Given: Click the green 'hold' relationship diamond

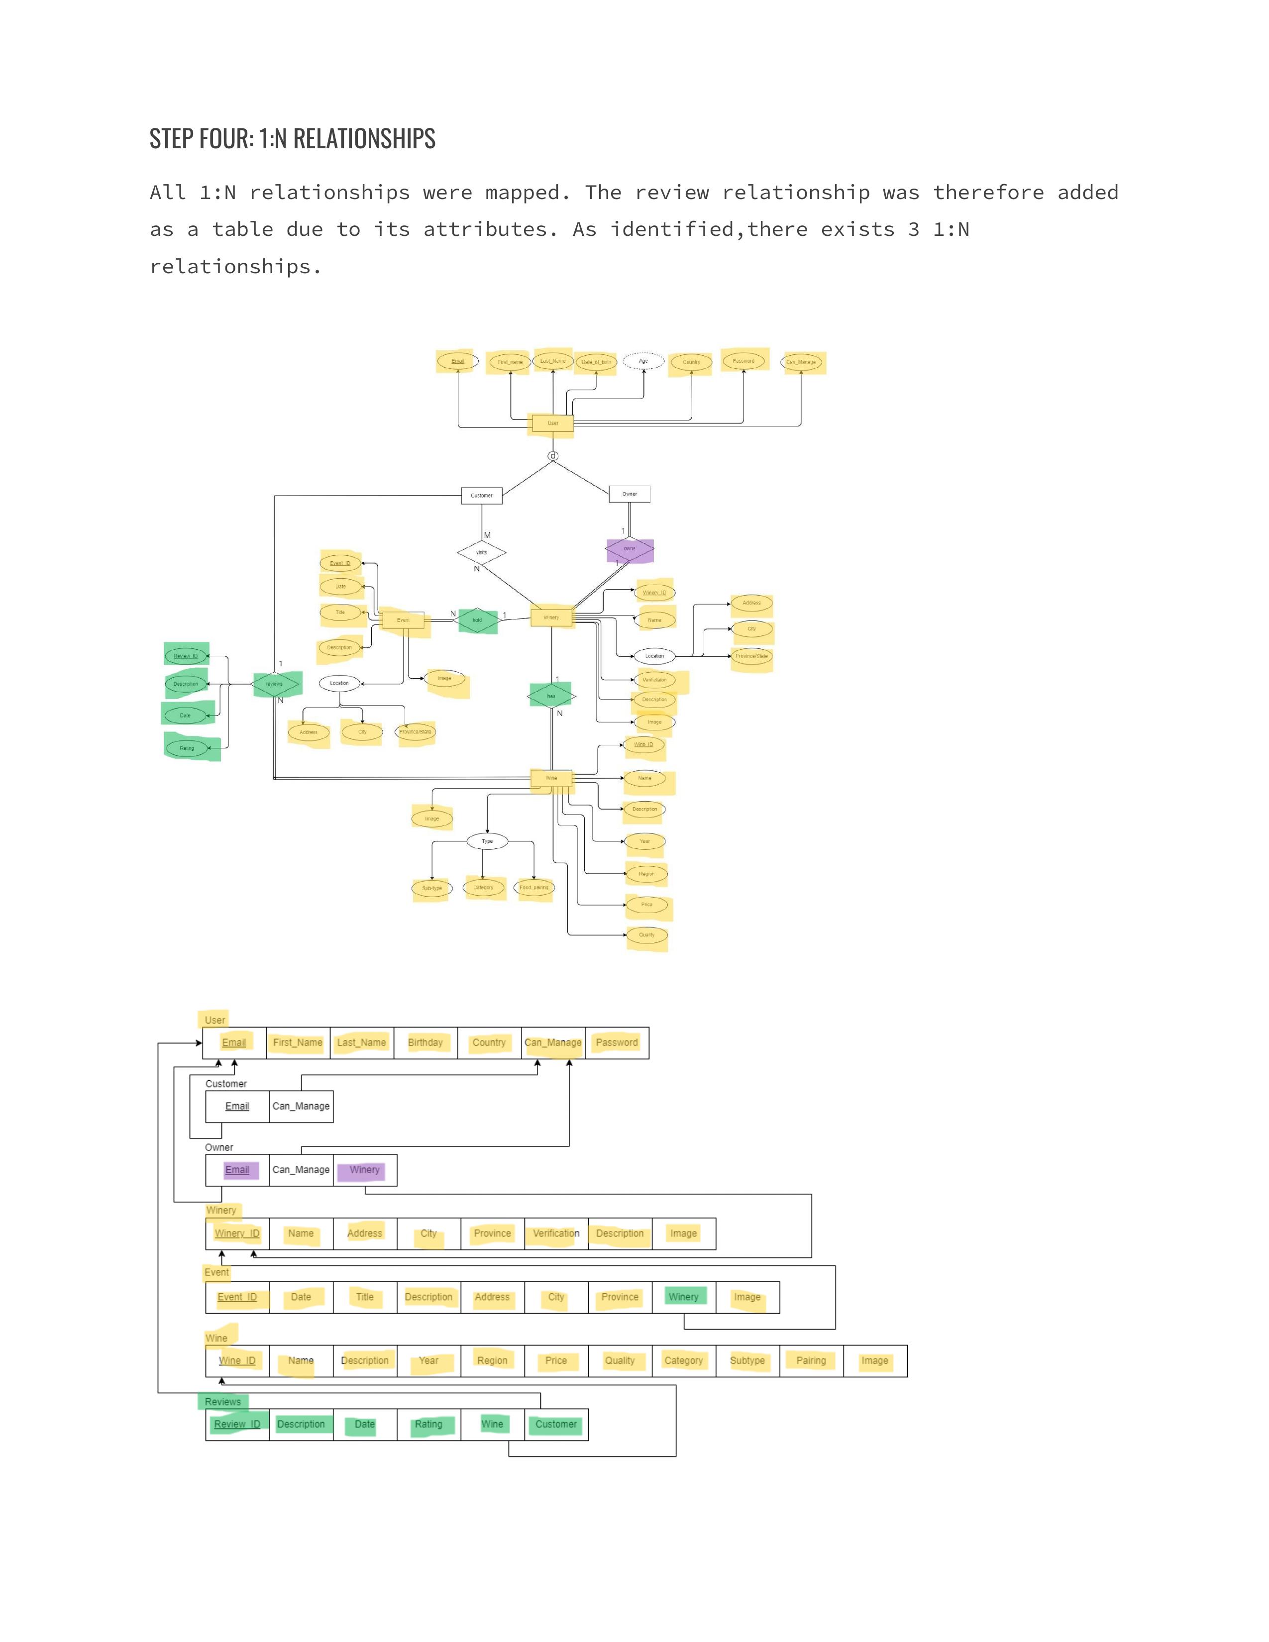Looking at the screenshot, I should (x=477, y=620).
